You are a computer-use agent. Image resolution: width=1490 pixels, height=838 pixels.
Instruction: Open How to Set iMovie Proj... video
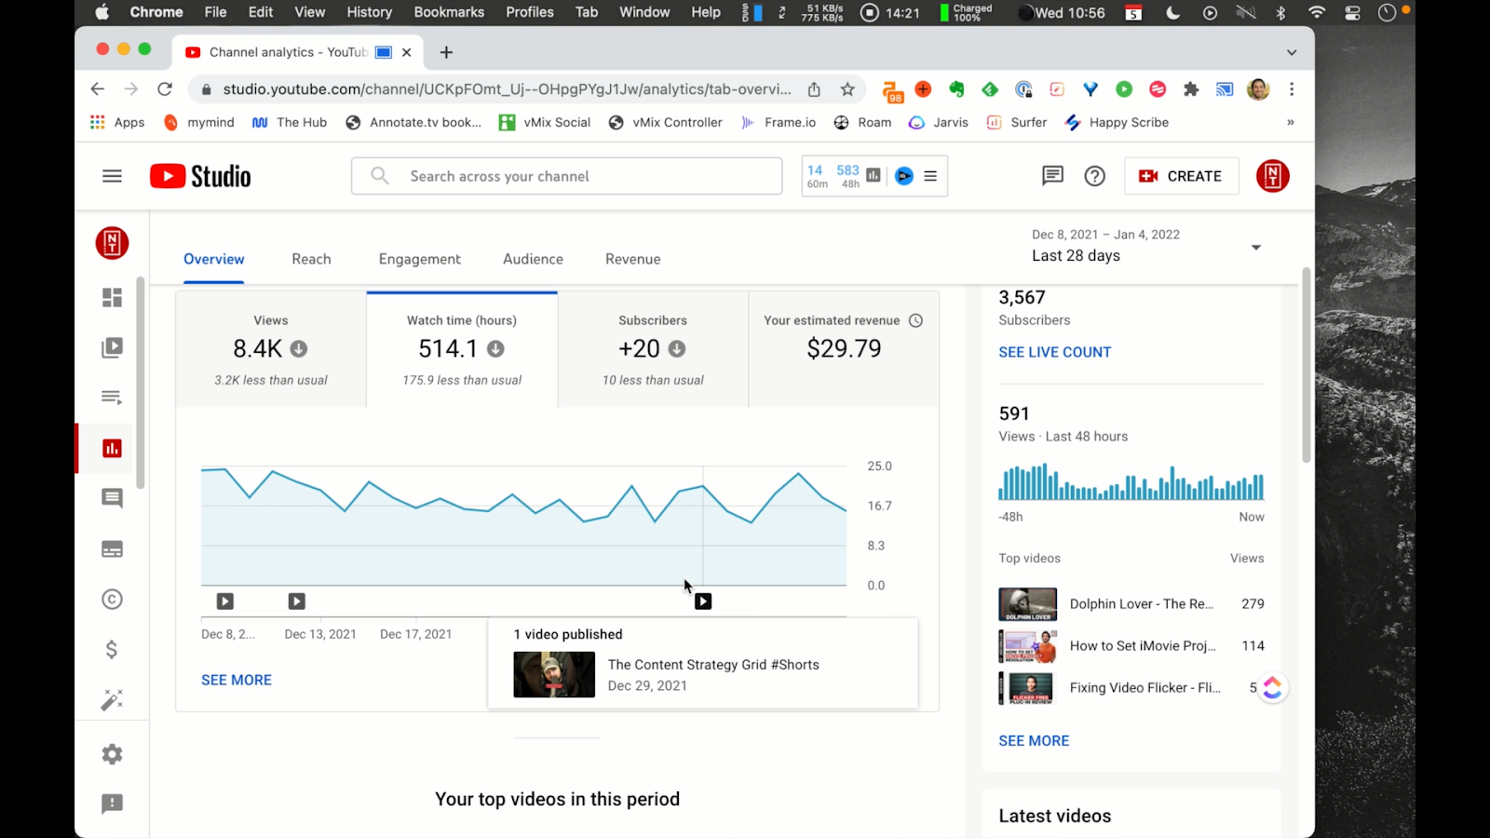(x=1131, y=645)
